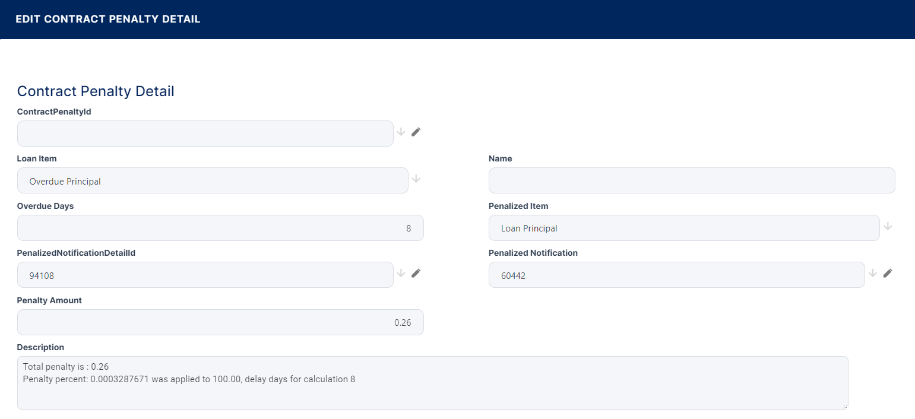Click the Overdue Days field with value 8

tap(220, 228)
